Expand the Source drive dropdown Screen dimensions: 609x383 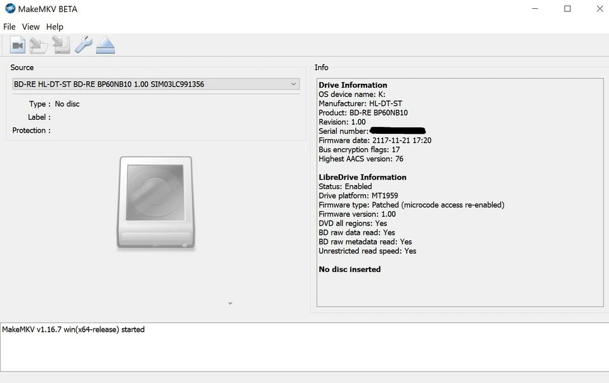[x=155, y=84]
